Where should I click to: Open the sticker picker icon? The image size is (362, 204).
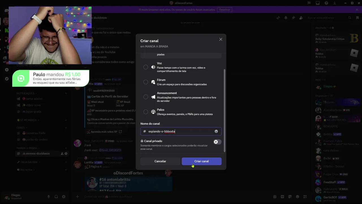[290, 197]
